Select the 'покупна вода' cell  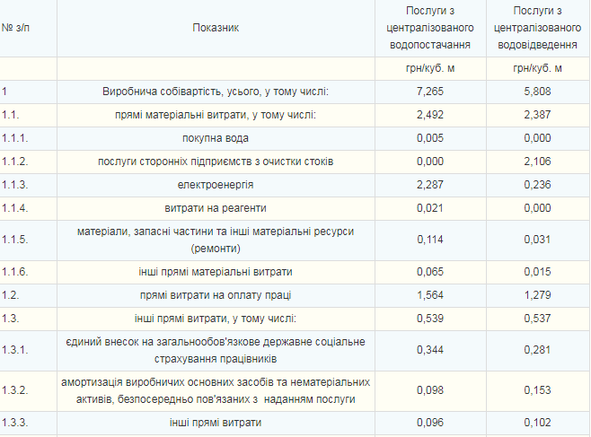coord(216,138)
